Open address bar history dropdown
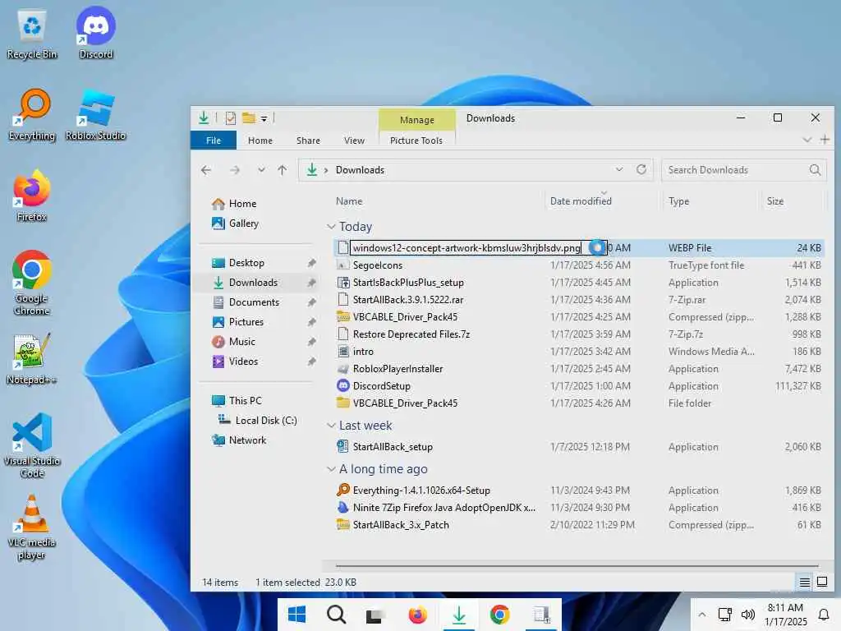 [619, 169]
